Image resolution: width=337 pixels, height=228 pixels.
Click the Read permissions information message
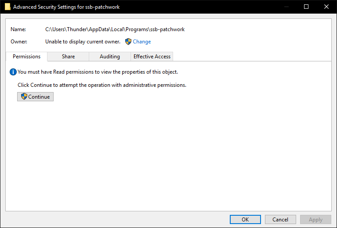click(98, 72)
